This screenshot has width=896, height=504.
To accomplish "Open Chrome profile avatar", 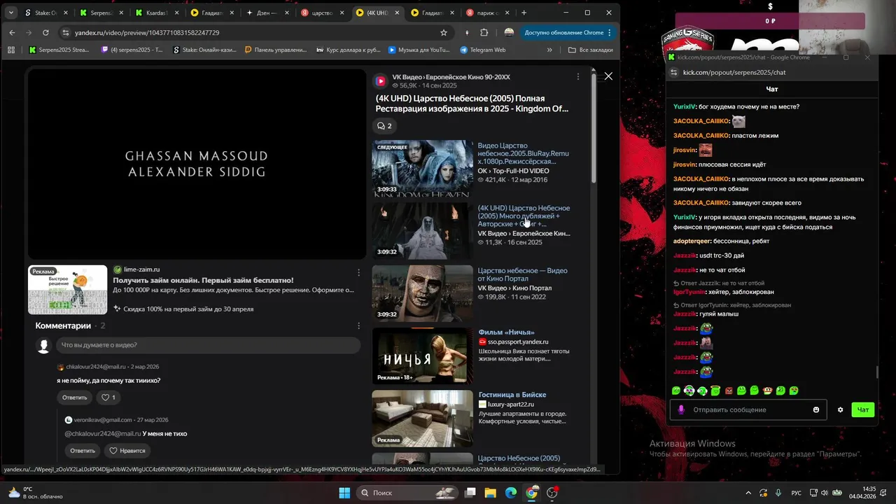I will click(509, 33).
